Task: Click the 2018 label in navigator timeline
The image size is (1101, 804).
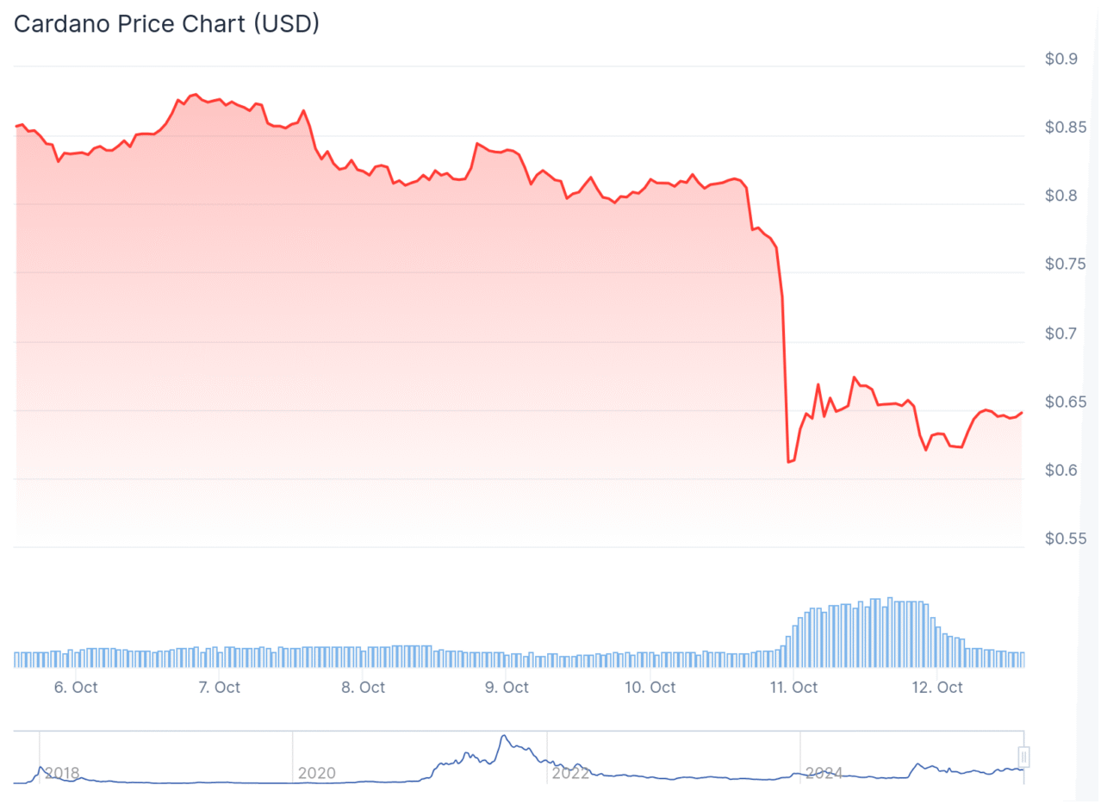Action: 62,773
